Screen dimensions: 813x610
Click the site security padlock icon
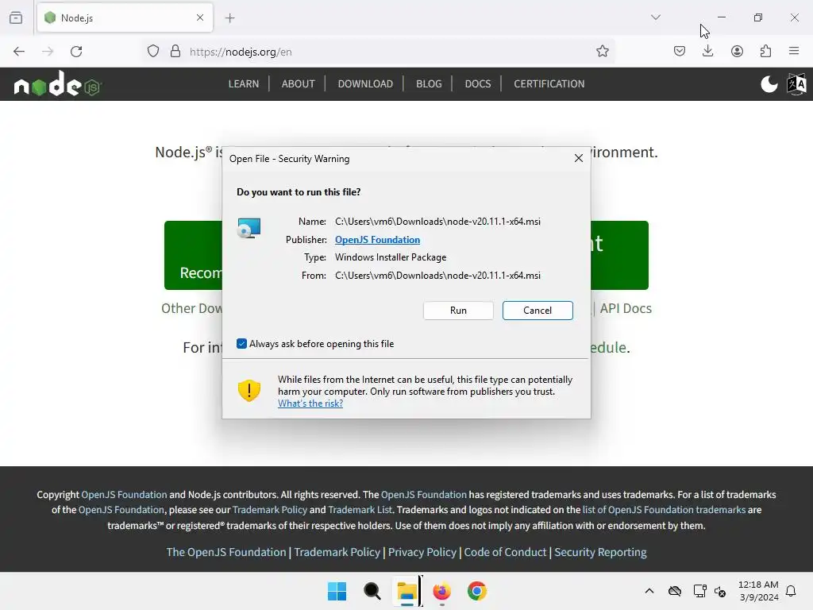[x=175, y=52]
